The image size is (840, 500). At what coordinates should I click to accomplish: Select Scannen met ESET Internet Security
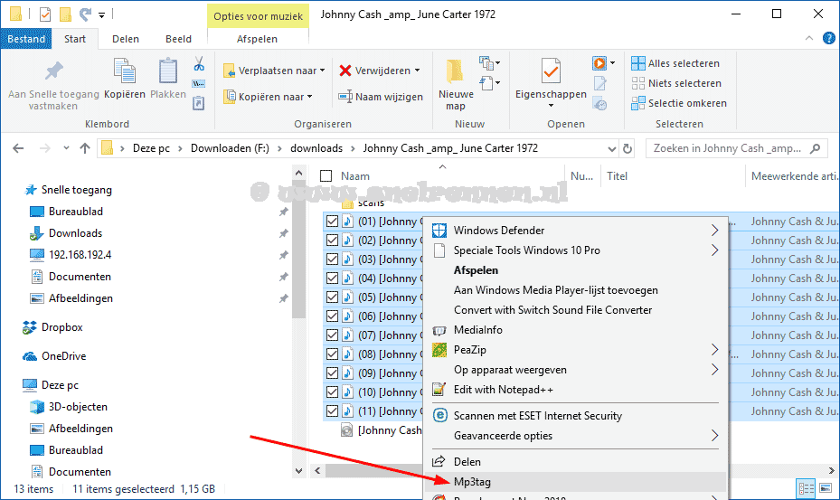click(575, 416)
